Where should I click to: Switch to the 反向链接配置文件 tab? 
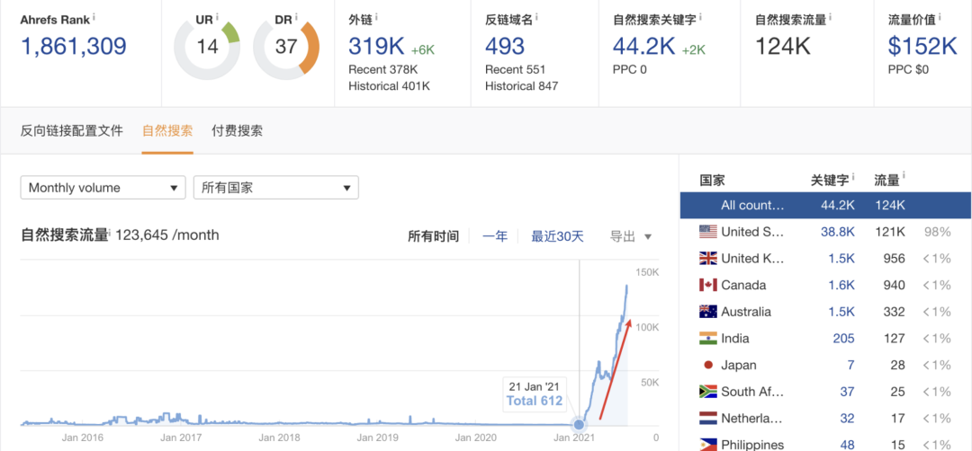(72, 130)
